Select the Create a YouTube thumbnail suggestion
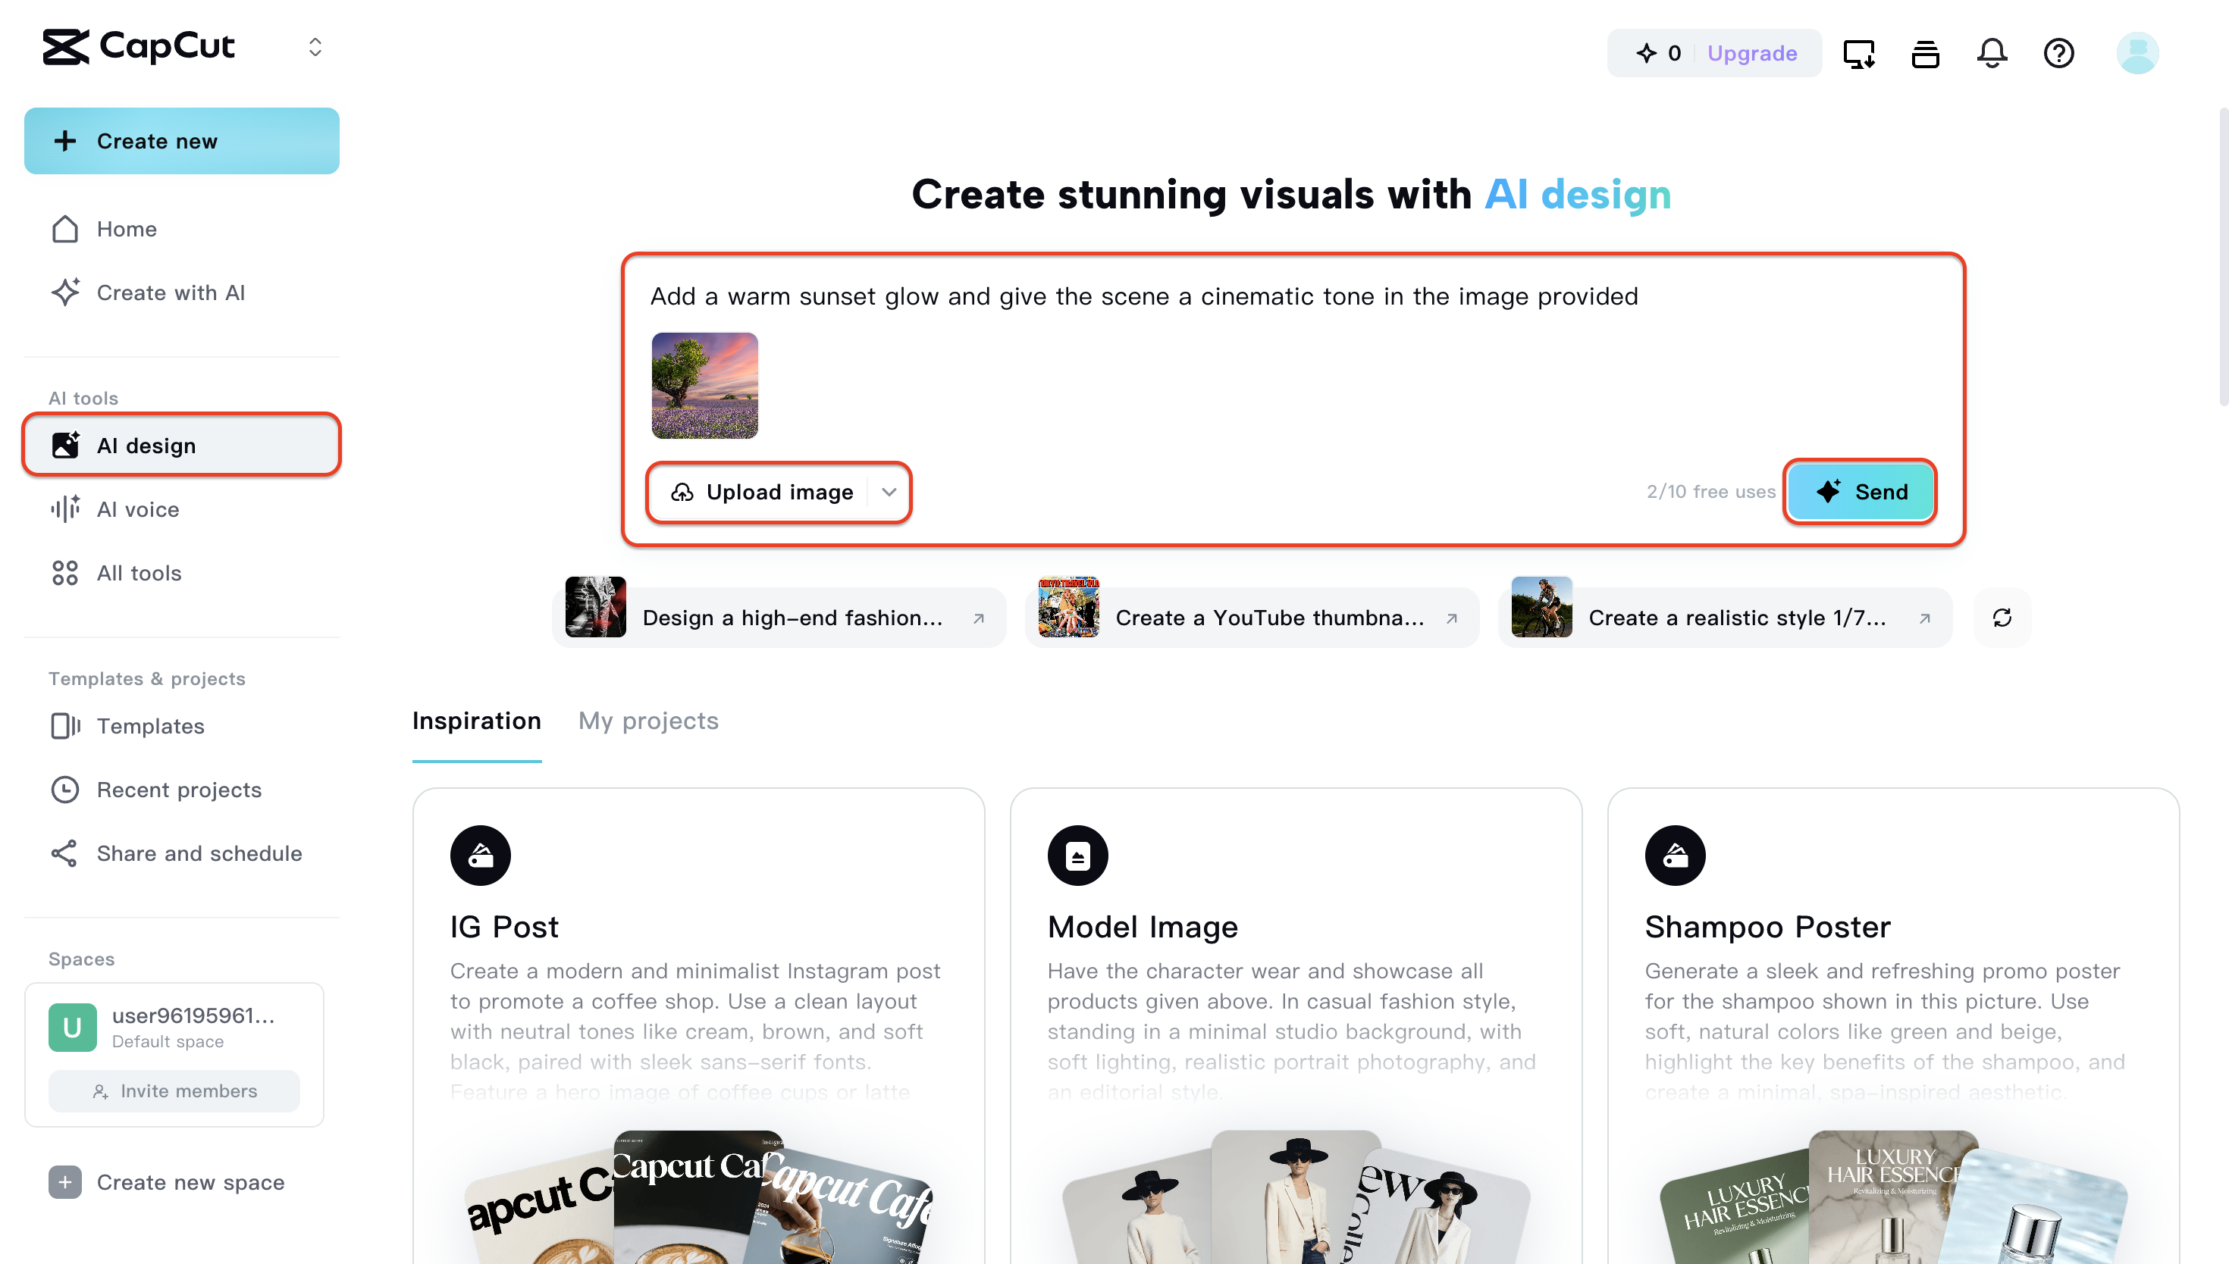The width and height of the screenshot is (2229, 1264). coord(1251,618)
